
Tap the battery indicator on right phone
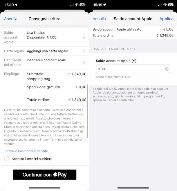(171, 5)
